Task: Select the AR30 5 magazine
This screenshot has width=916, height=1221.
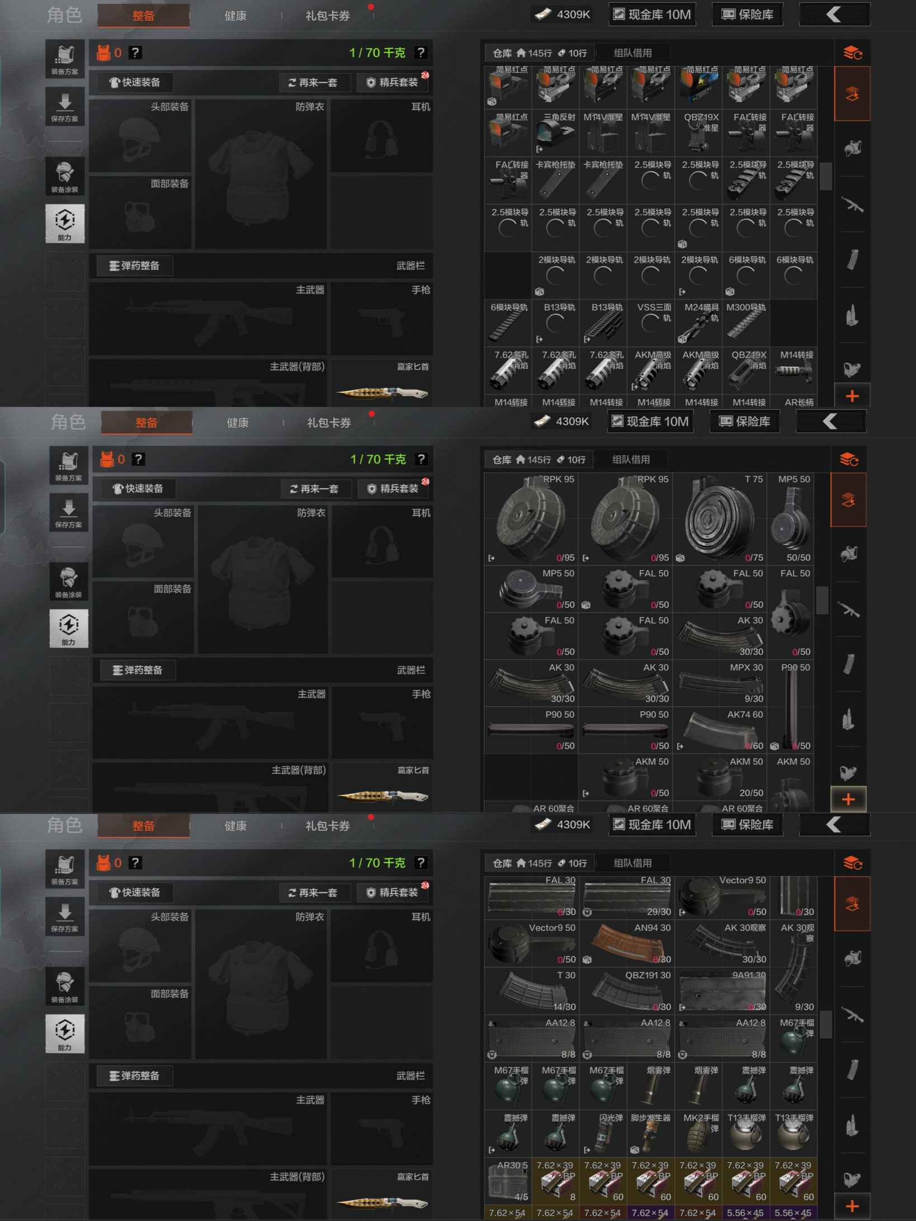Action: click(x=508, y=1181)
